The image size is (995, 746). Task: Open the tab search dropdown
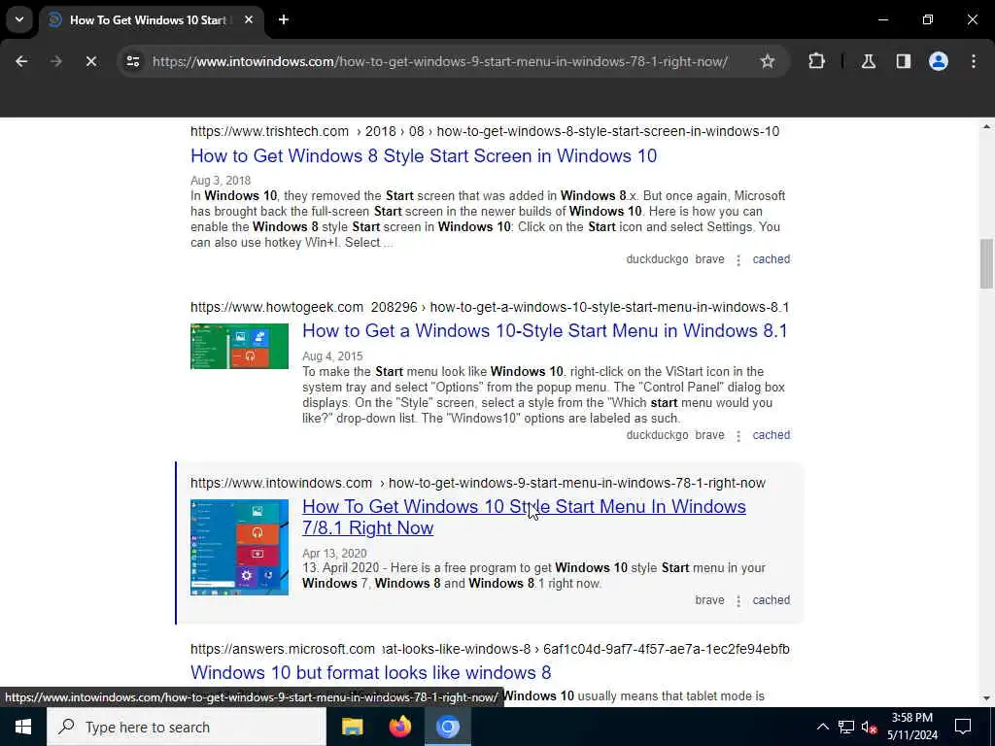tap(19, 19)
